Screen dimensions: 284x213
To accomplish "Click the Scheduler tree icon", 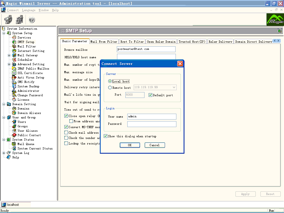I will point(14,60).
